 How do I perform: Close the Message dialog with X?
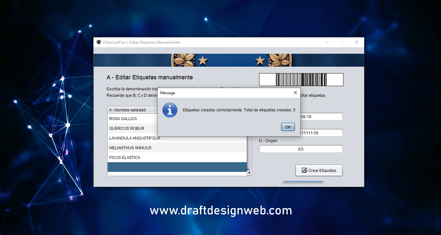pyautogui.click(x=295, y=93)
